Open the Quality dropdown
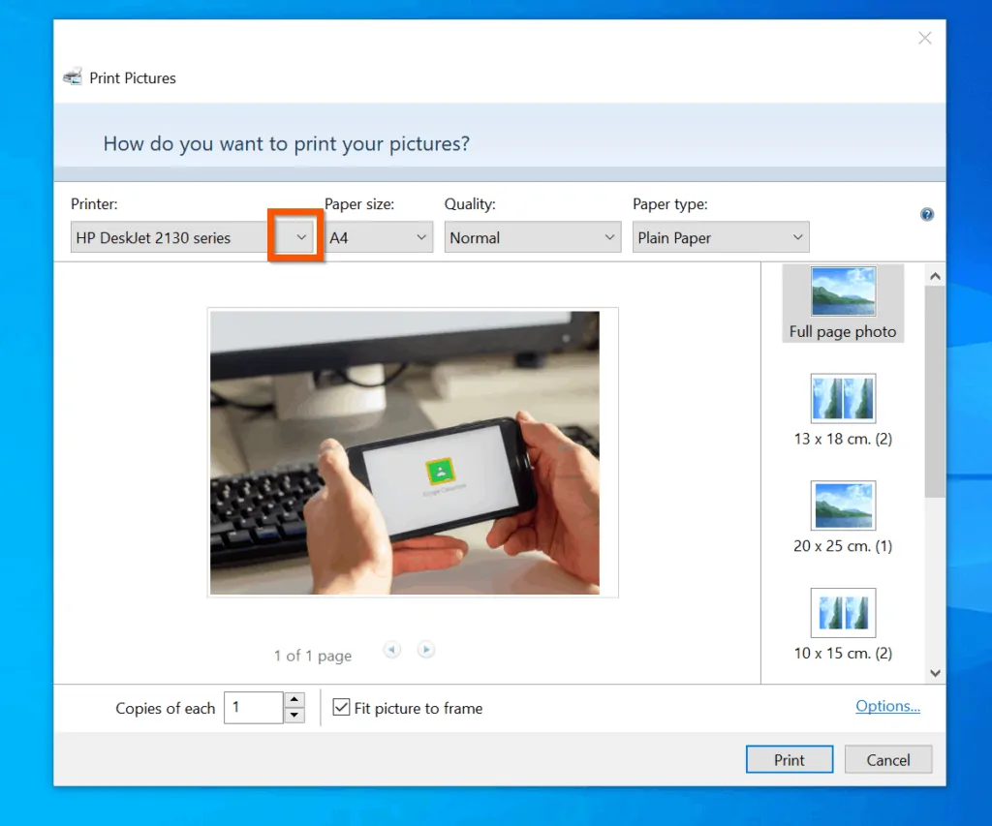Viewport: 992px width, 826px height. [x=608, y=237]
